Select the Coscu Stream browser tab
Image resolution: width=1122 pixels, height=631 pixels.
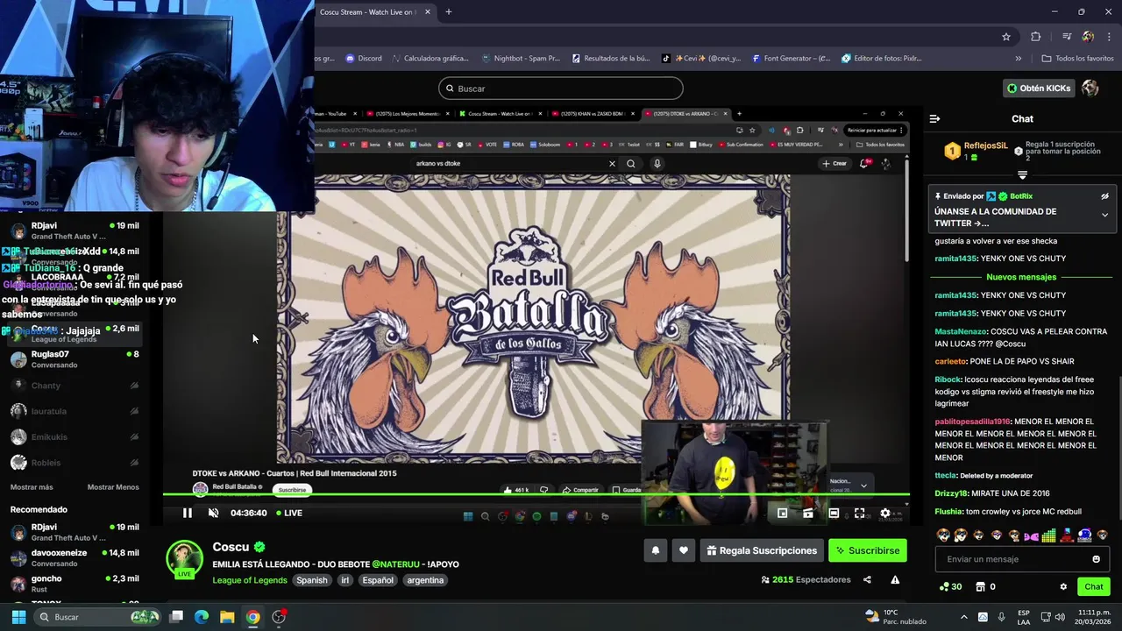368,12
